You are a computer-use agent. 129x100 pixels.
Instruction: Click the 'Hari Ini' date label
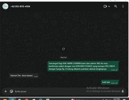point(63,57)
